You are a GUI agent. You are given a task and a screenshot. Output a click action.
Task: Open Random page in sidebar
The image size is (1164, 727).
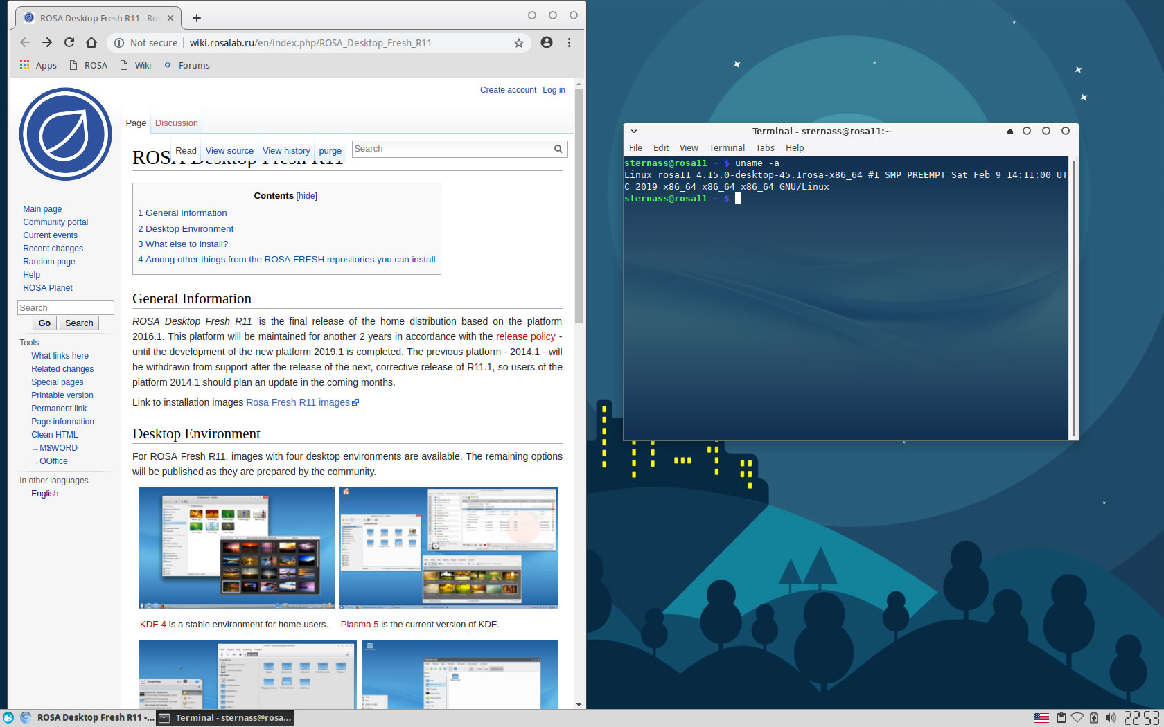[x=49, y=262]
